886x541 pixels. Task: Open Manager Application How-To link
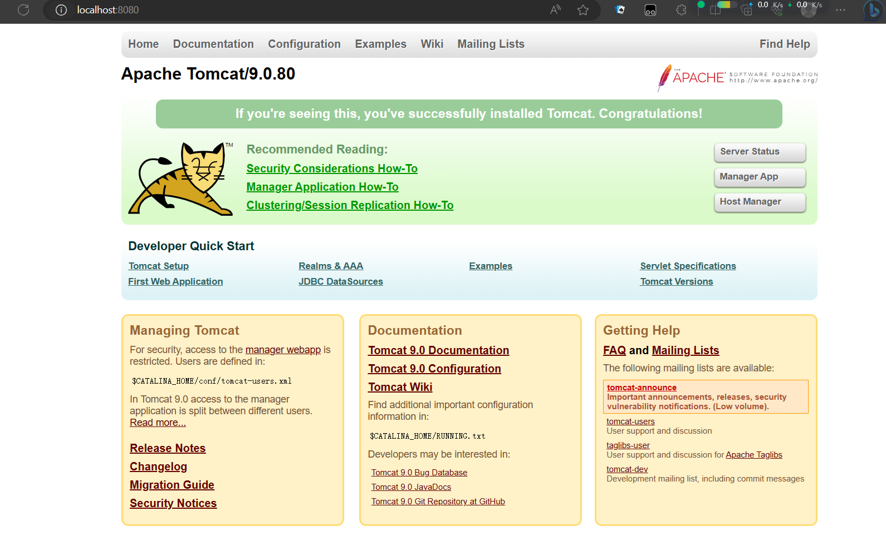322,187
